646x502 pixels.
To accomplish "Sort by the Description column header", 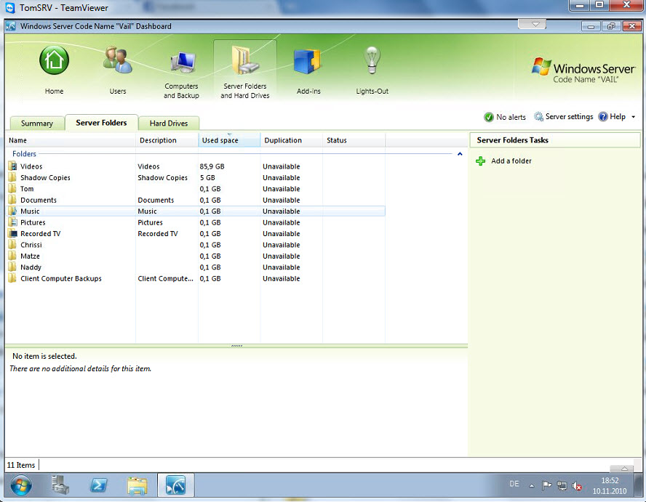I will 167,140.
